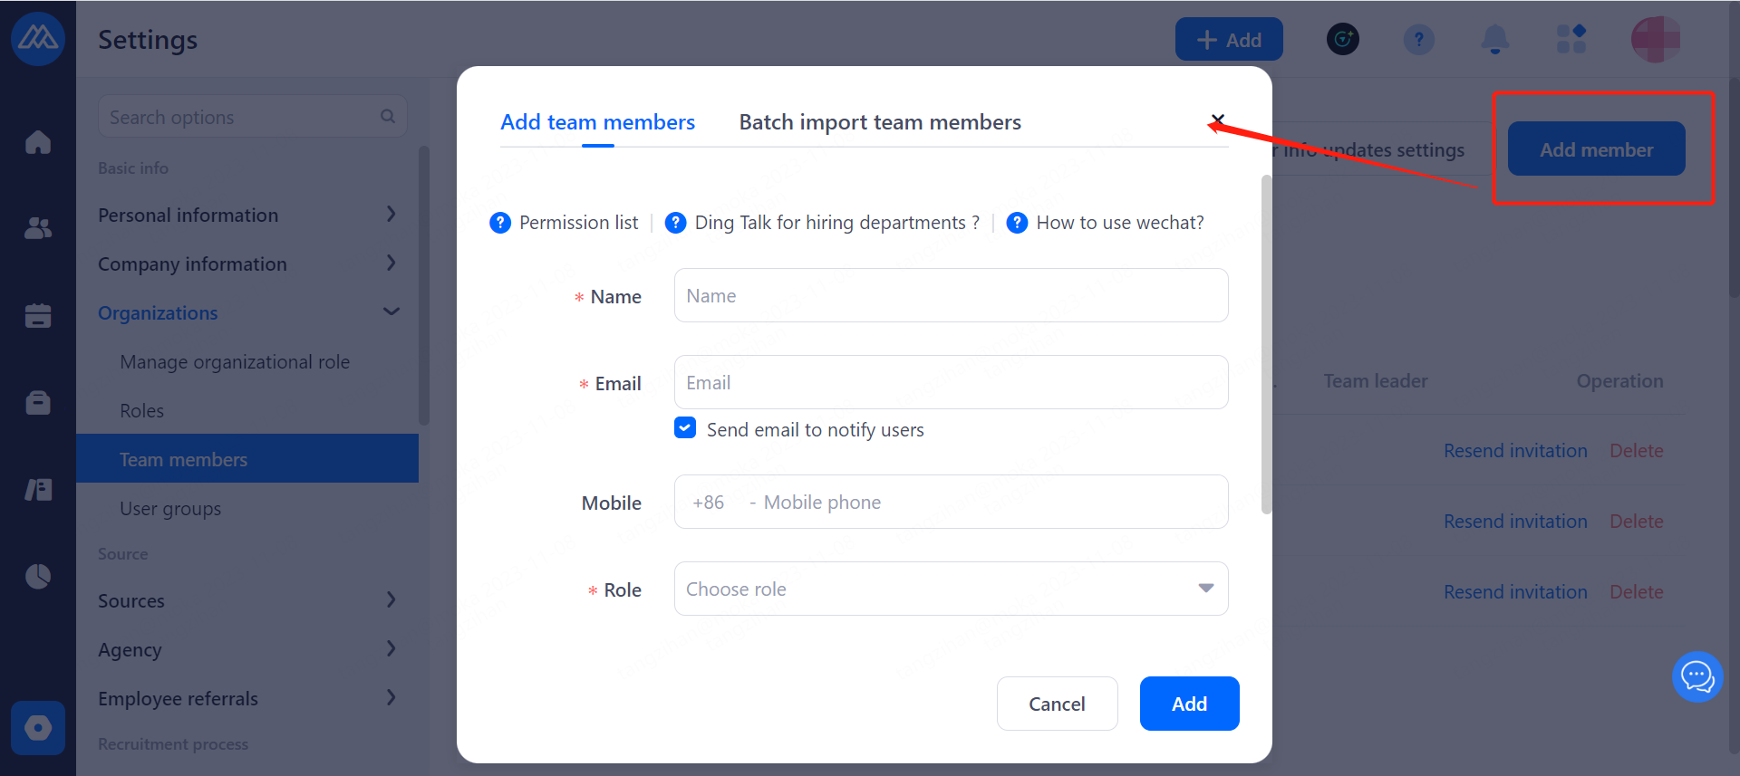Open the candidates people icon in sidebar
This screenshot has width=1740, height=776.
click(x=38, y=228)
